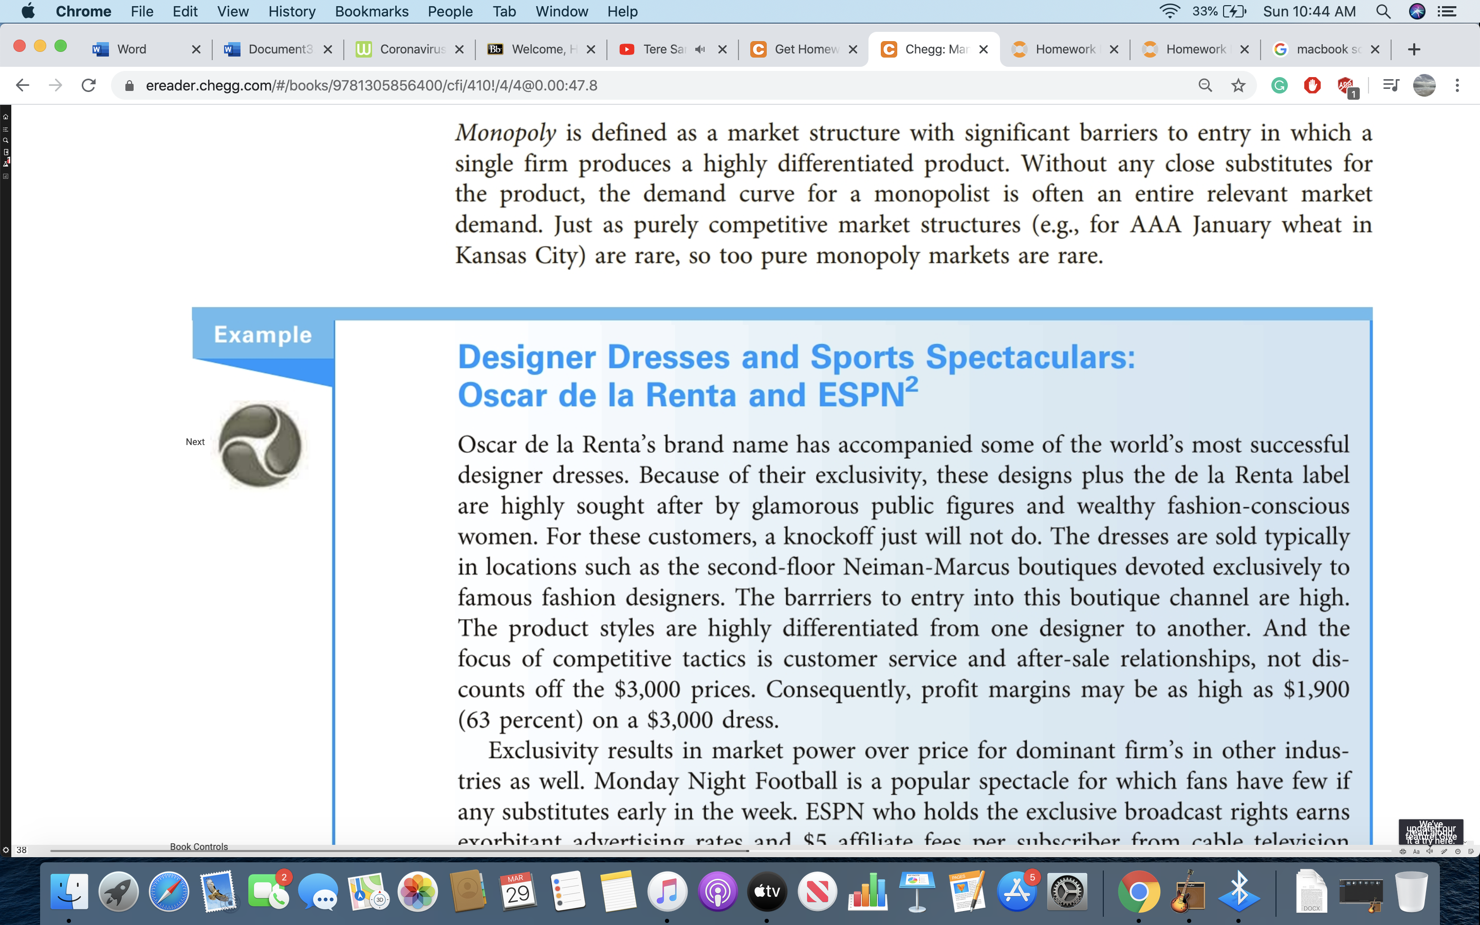Viewport: 1480px width, 925px height.
Task: Reload the current page
Action: (89, 86)
